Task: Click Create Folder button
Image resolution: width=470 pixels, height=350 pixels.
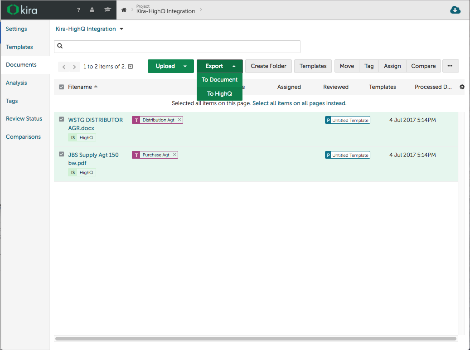Action: click(269, 66)
